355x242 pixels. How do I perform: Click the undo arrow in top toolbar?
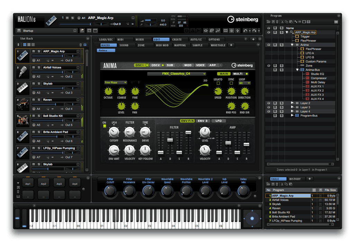click(245, 31)
